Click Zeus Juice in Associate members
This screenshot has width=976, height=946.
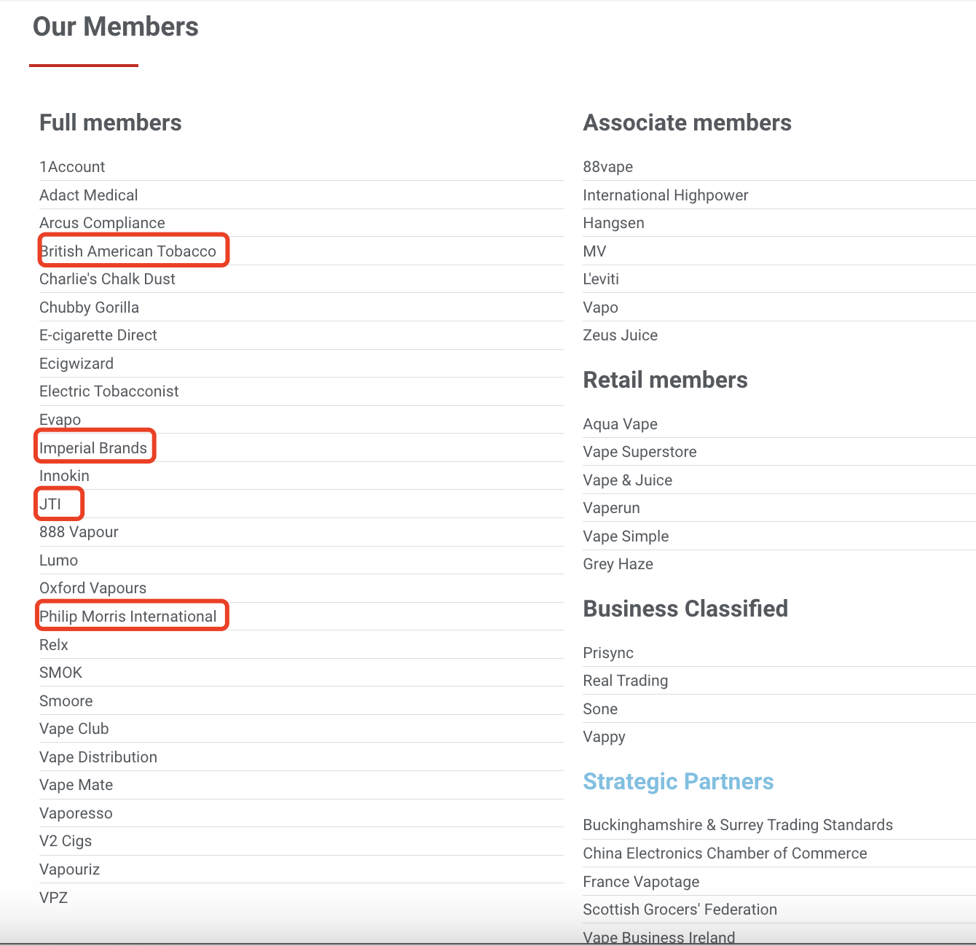pyautogui.click(x=620, y=335)
